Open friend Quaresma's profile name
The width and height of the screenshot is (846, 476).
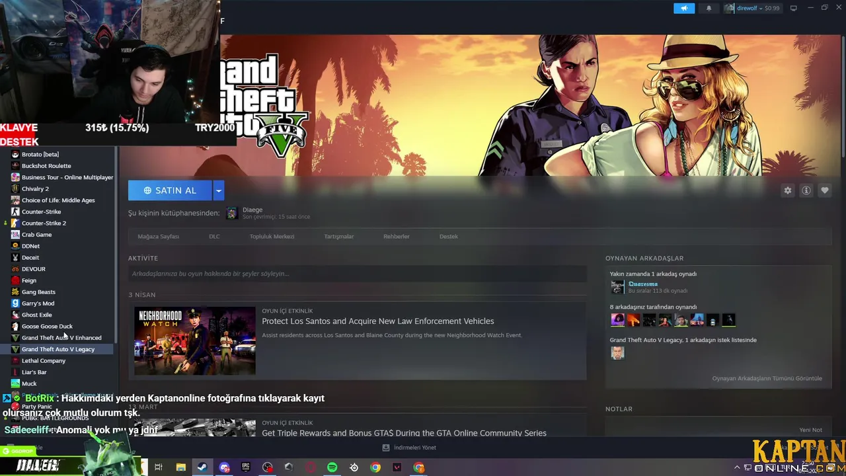pos(642,284)
